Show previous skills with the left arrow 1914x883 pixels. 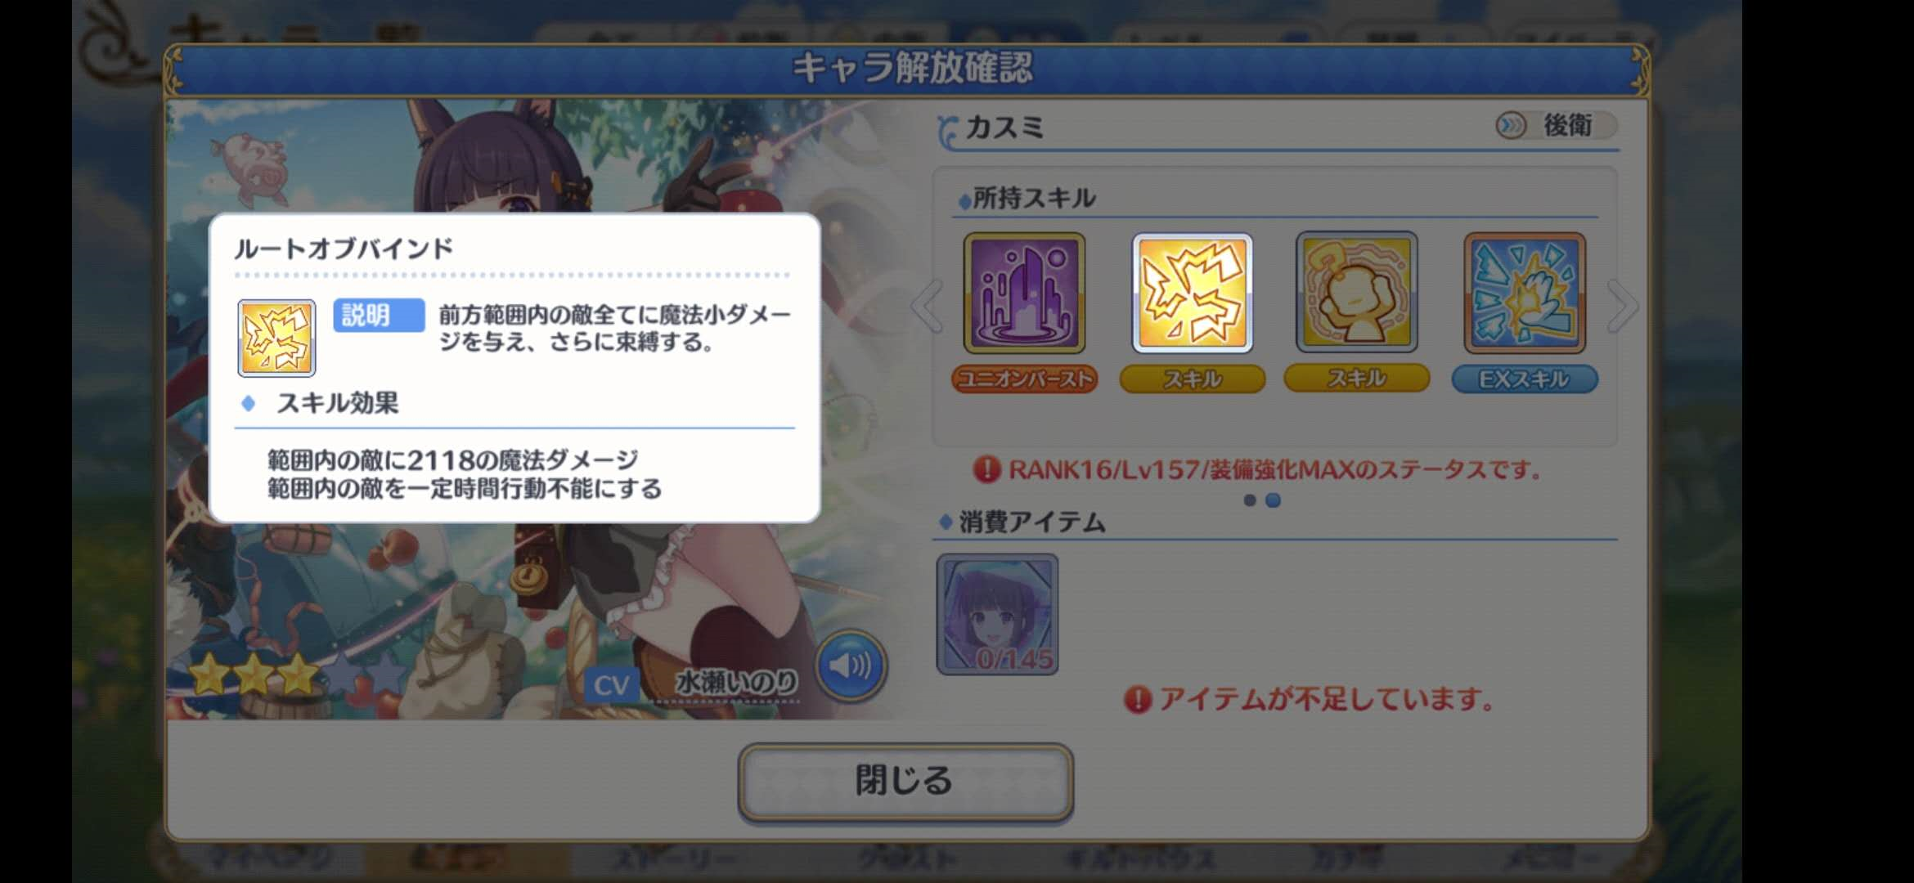(927, 306)
